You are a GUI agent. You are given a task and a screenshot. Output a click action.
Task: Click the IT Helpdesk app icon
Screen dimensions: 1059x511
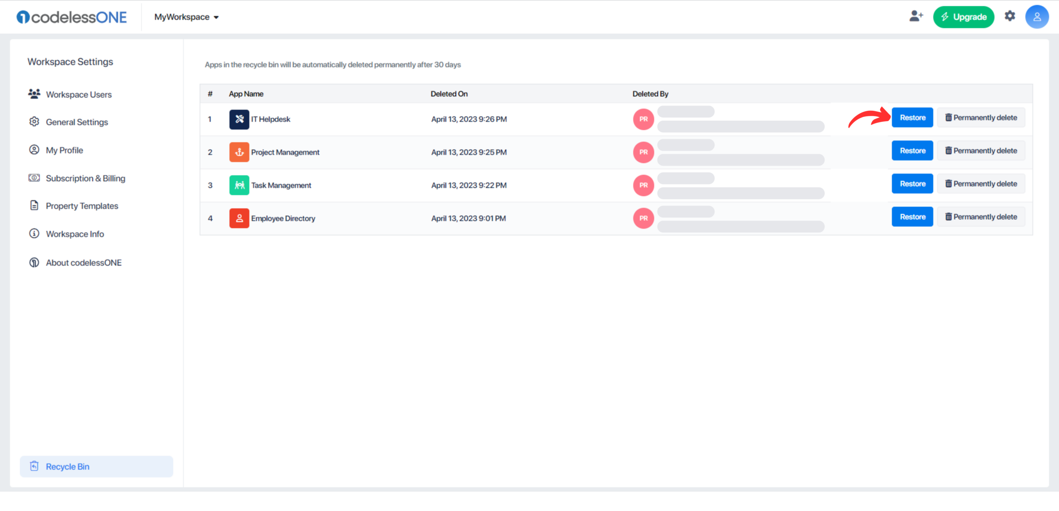coord(239,119)
